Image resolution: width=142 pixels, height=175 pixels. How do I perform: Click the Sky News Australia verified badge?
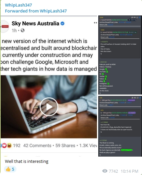(x=62, y=24)
